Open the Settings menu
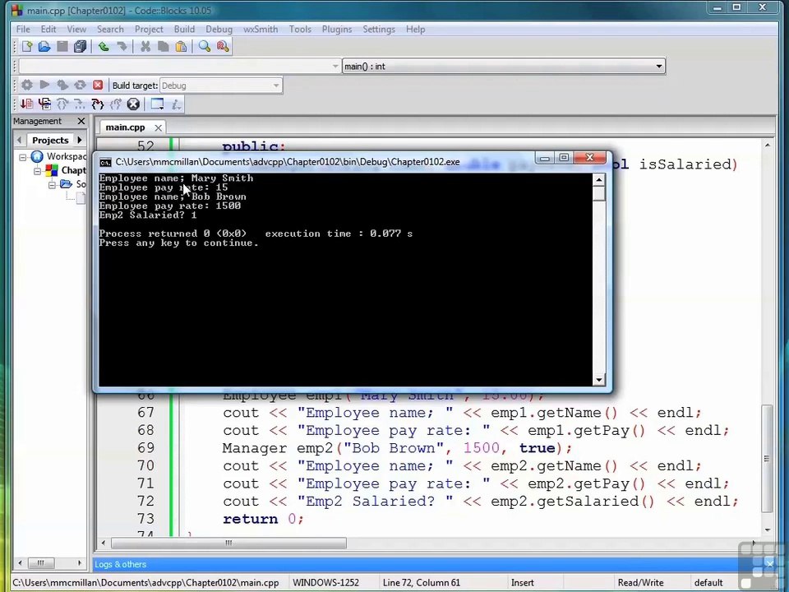Image resolution: width=789 pixels, height=592 pixels. 379,30
